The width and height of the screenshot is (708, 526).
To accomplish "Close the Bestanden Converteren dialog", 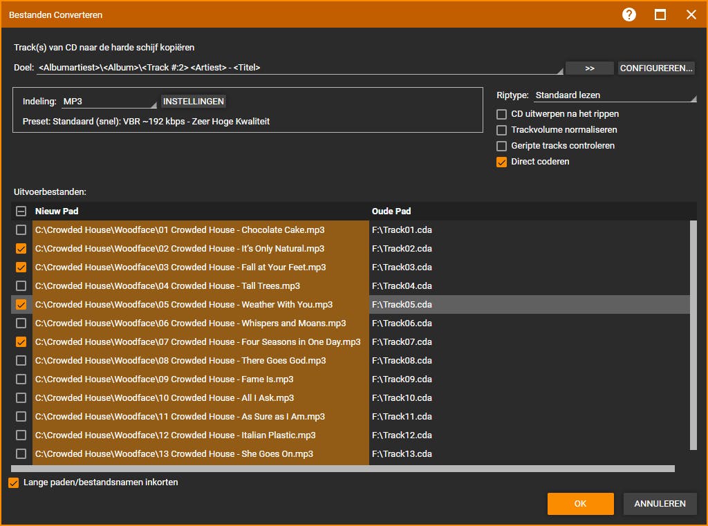I will (691, 15).
